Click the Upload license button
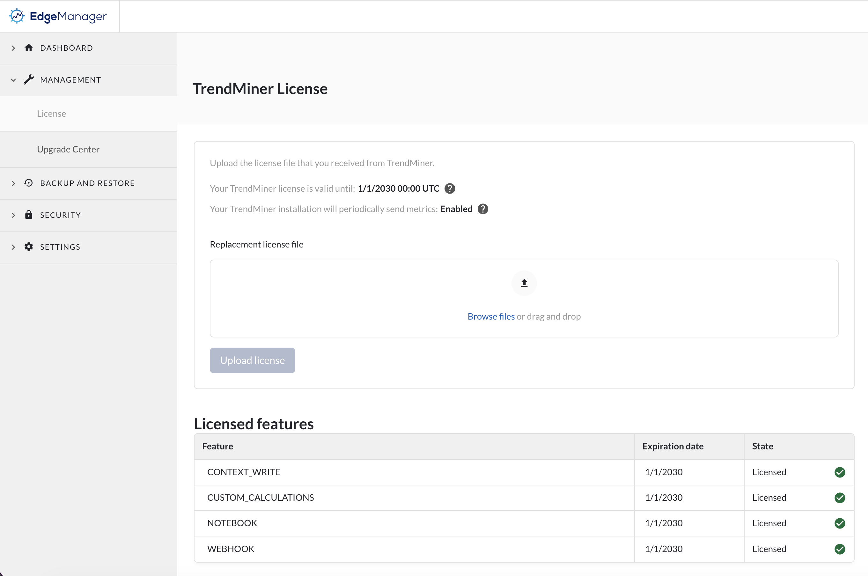Viewport: 868px width, 576px height. [x=252, y=360]
